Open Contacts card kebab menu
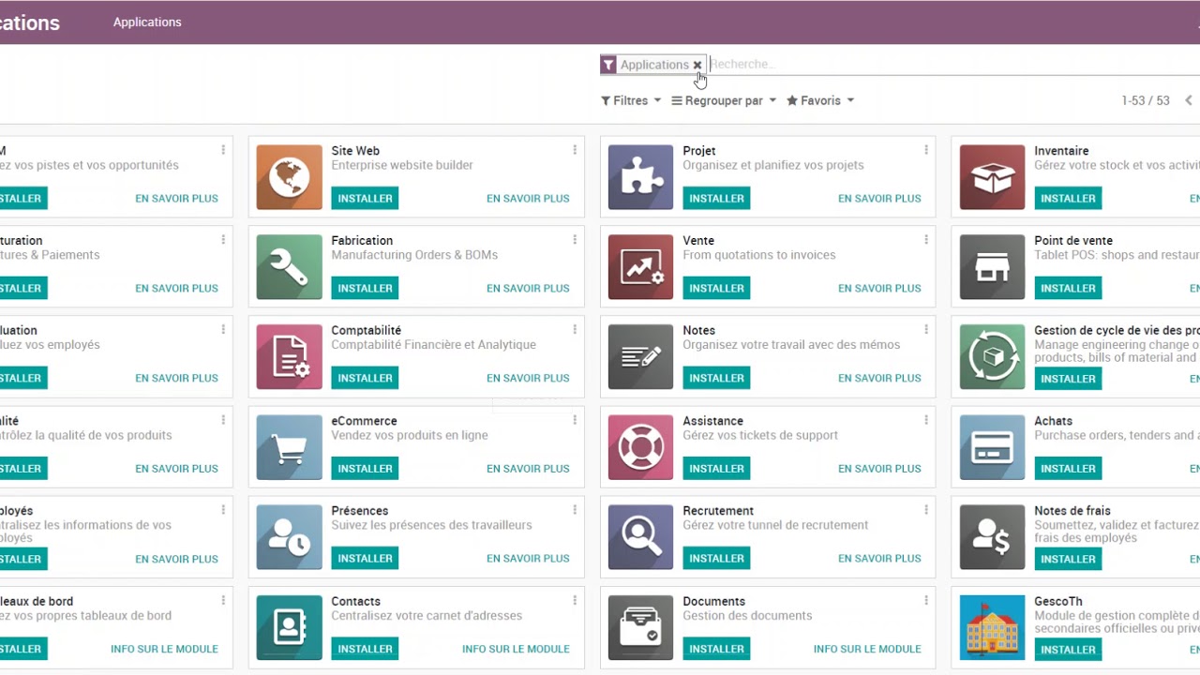This screenshot has height=675, width=1200. click(x=575, y=601)
